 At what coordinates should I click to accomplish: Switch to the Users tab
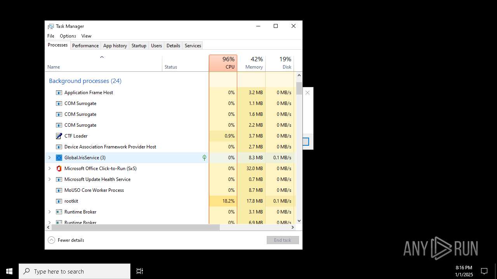coord(156,46)
